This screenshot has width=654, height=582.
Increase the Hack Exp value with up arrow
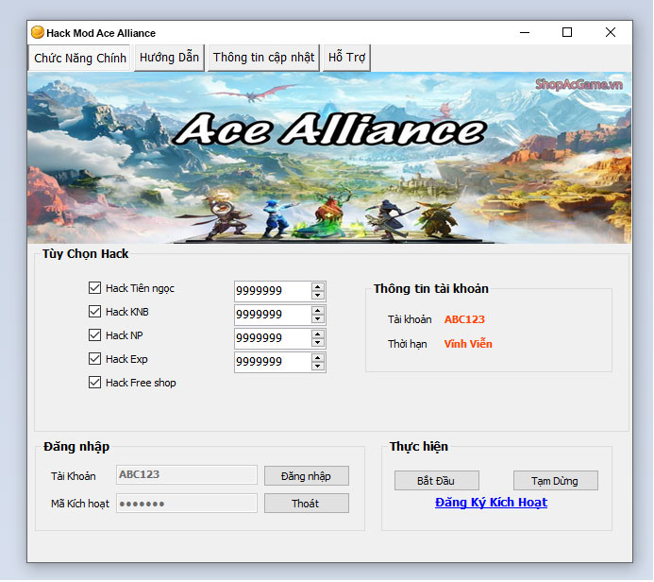pos(318,358)
